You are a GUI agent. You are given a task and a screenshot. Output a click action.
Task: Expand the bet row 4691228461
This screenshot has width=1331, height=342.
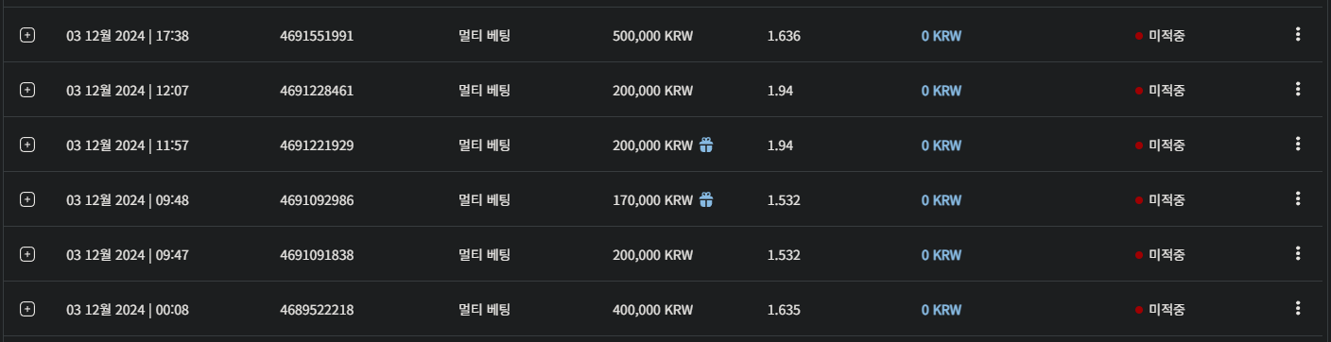click(27, 90)
